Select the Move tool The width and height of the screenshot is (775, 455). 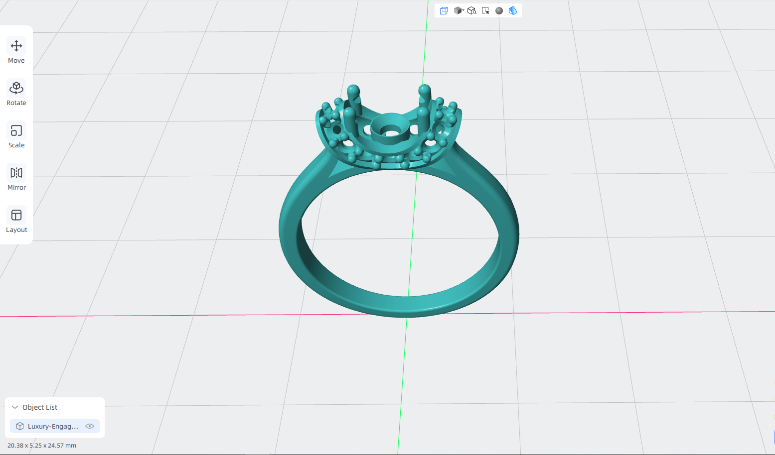click(16, 51)
